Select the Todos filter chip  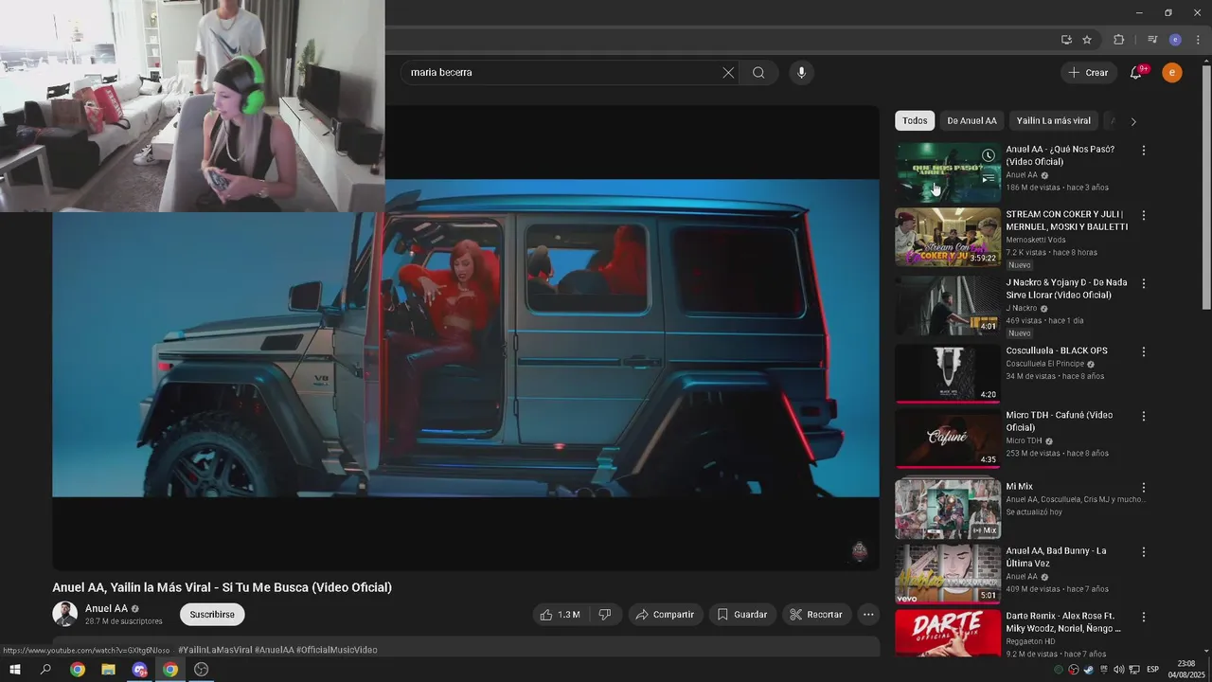[x=915, y=121]
